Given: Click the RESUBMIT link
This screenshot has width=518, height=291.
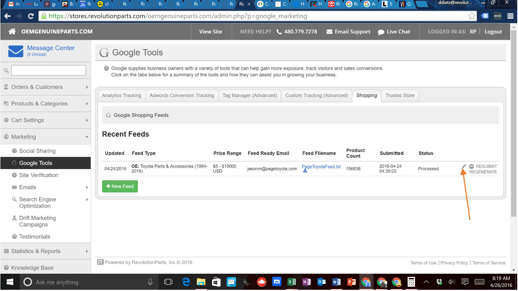Looking at the screenshot, I should pyautogui.click(x=486, y=166).
